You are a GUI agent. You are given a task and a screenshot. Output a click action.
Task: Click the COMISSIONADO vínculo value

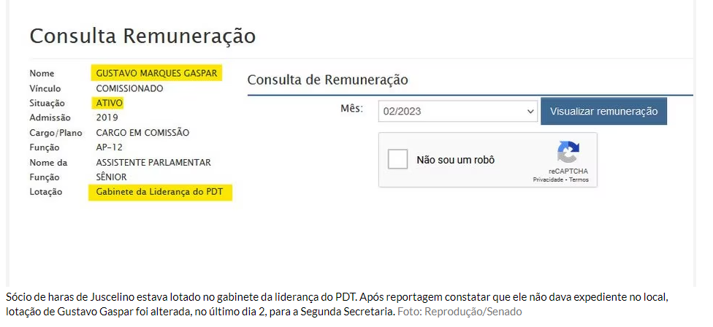(x=129, y=88)
